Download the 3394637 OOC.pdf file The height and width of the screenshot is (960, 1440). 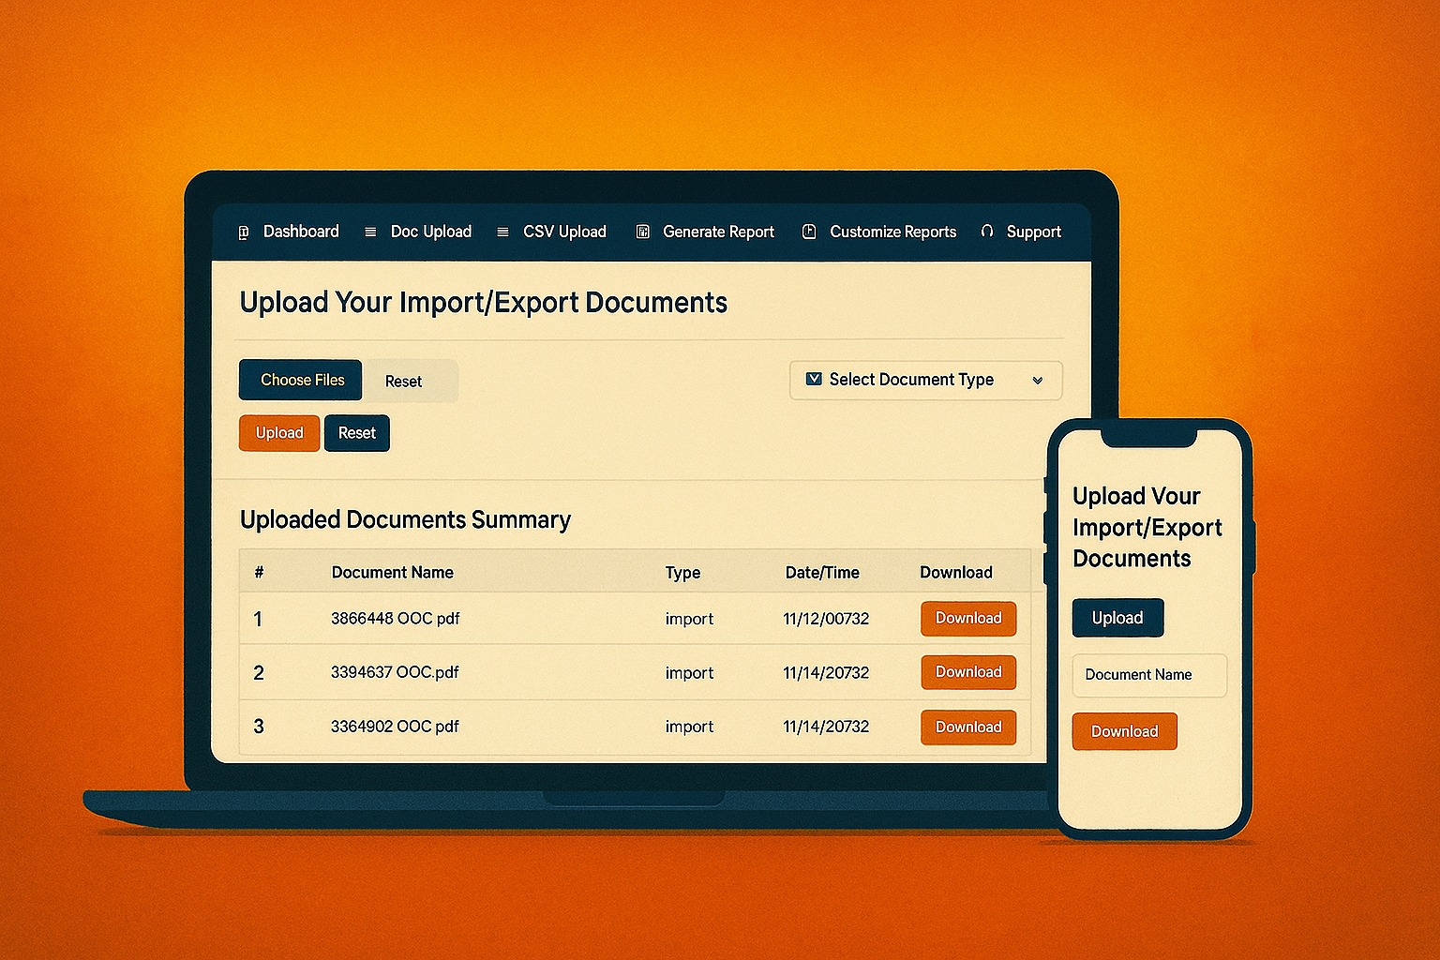[x=967, y=672]
